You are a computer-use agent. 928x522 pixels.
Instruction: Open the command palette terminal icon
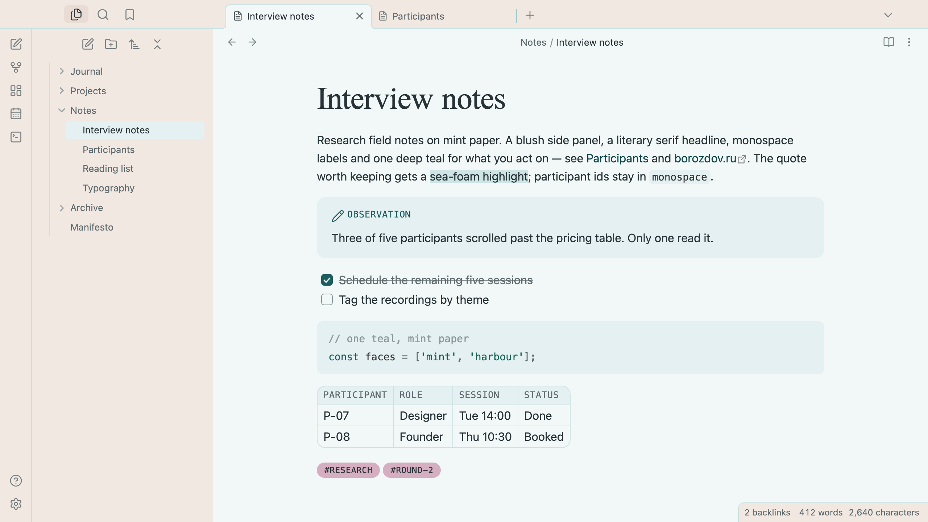click(16, 137)
